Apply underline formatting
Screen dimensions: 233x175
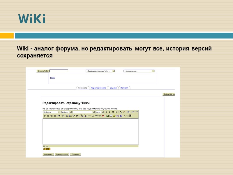[x=113, y=112]
